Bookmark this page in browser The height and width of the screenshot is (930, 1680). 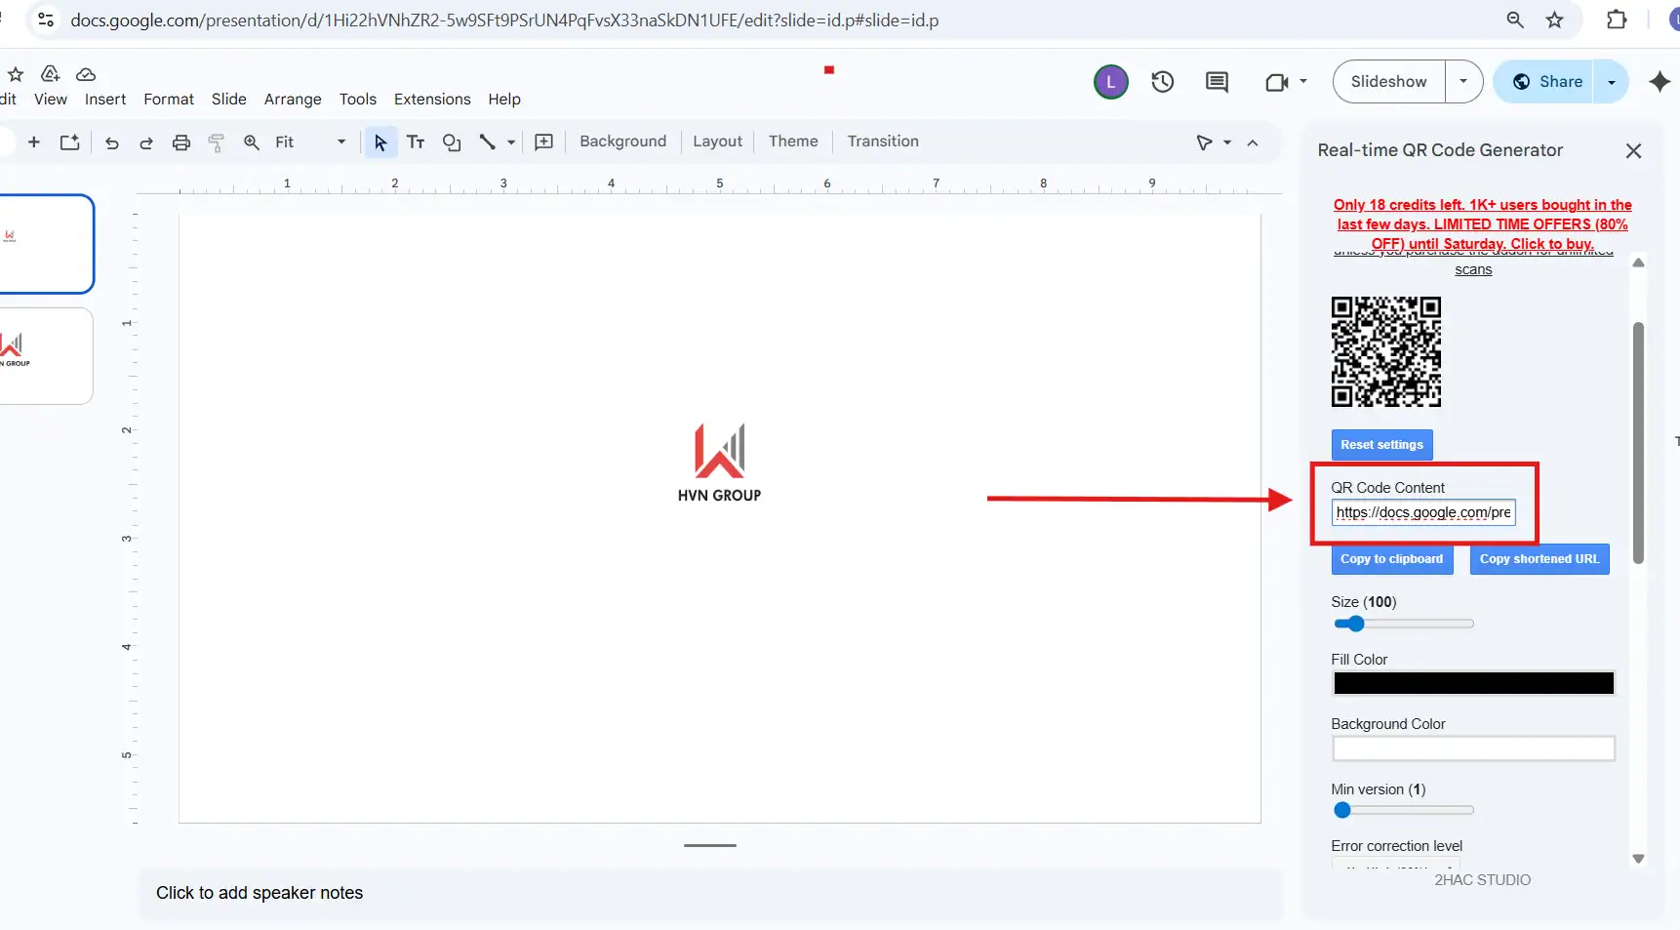point(1555,20)
